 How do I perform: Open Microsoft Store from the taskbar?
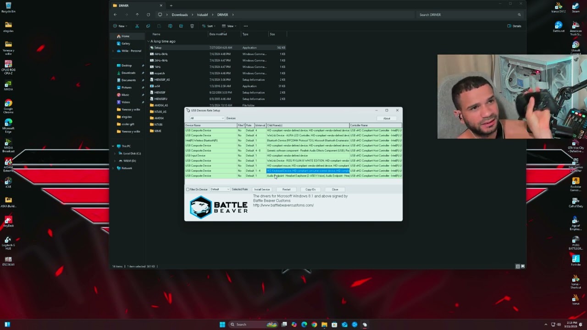click(x=334, y=324)
